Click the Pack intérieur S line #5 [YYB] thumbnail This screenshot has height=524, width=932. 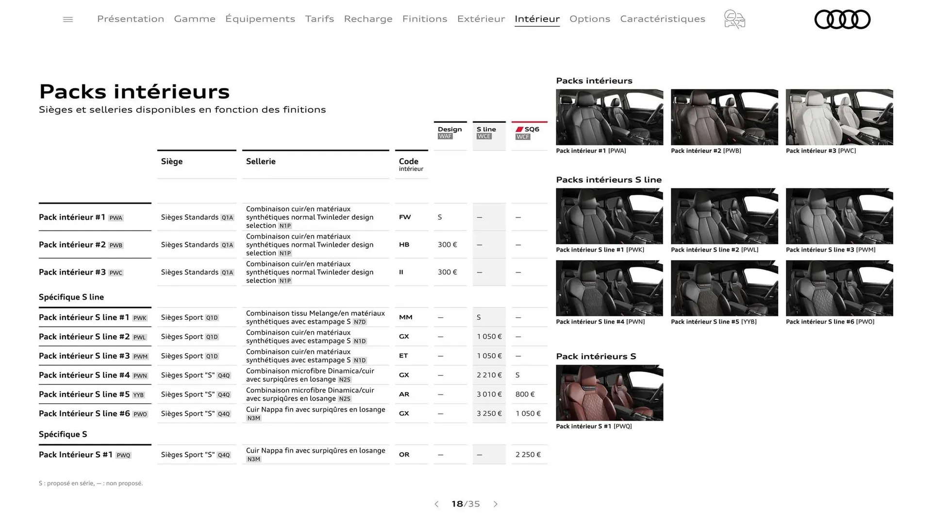pos(724,287)
